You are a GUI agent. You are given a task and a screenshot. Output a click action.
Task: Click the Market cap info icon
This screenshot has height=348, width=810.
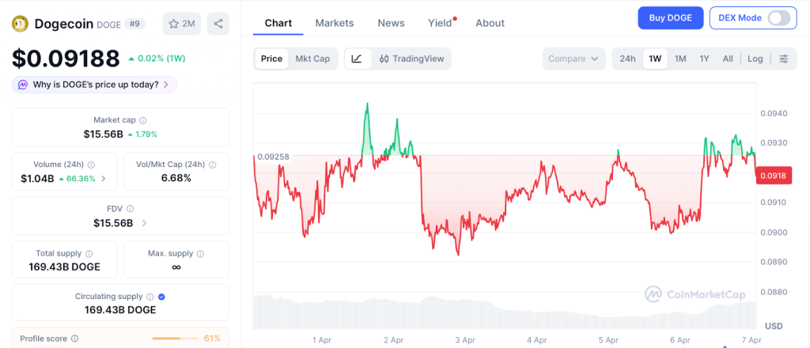click(x=143, y=120)
